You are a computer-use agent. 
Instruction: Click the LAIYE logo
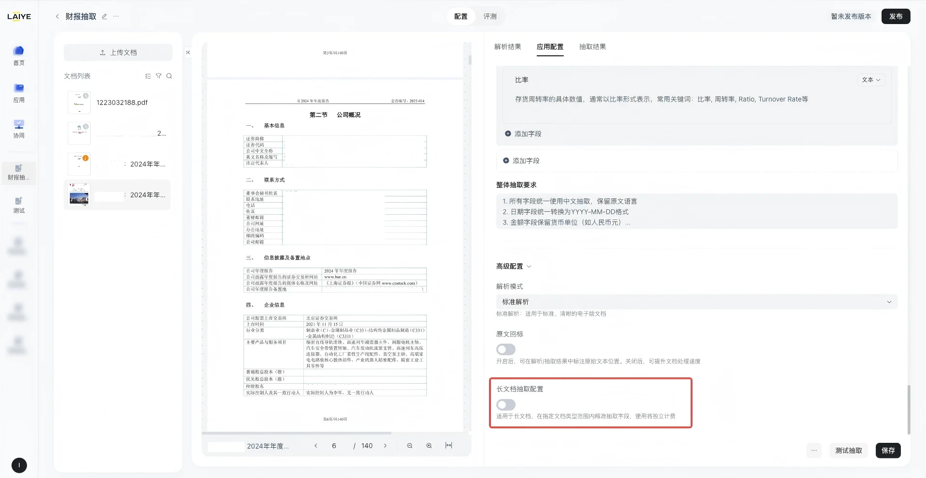pyautogui.click(x=19, y=16)
